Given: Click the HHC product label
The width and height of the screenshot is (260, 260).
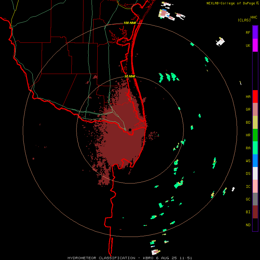Looking at the screenshot, I should (x=254, y=17).
